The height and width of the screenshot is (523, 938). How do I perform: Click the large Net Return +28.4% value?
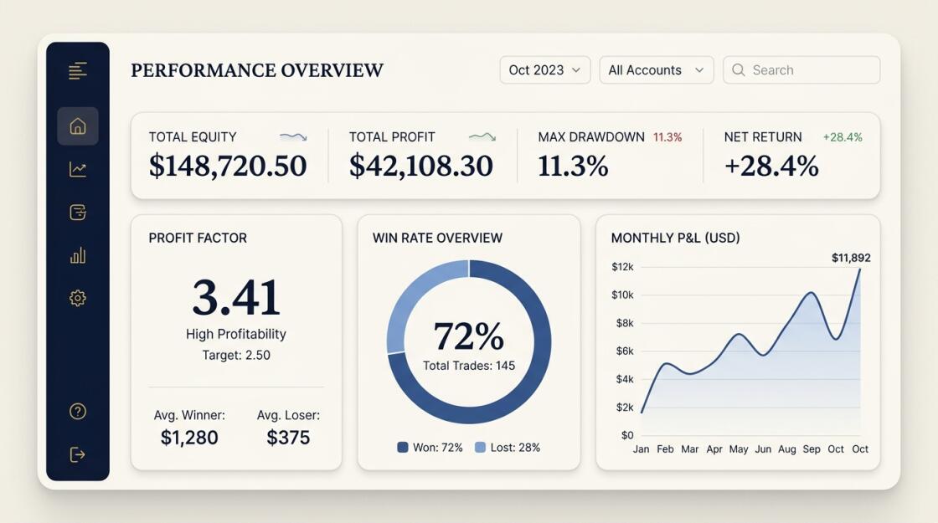point(771,166)
